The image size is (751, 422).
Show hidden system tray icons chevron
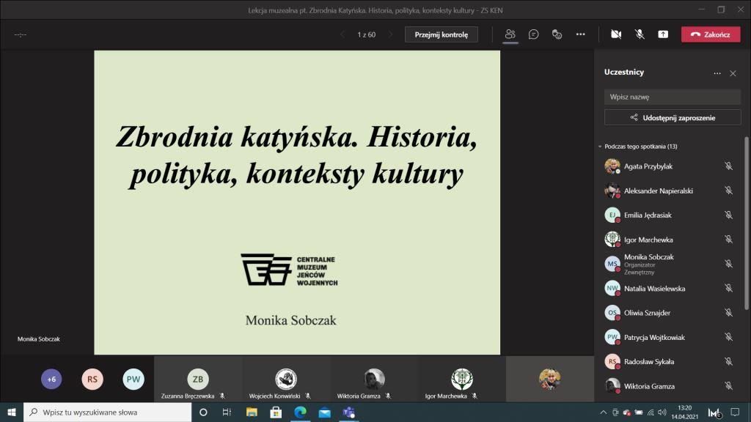(x=604, y=412)
